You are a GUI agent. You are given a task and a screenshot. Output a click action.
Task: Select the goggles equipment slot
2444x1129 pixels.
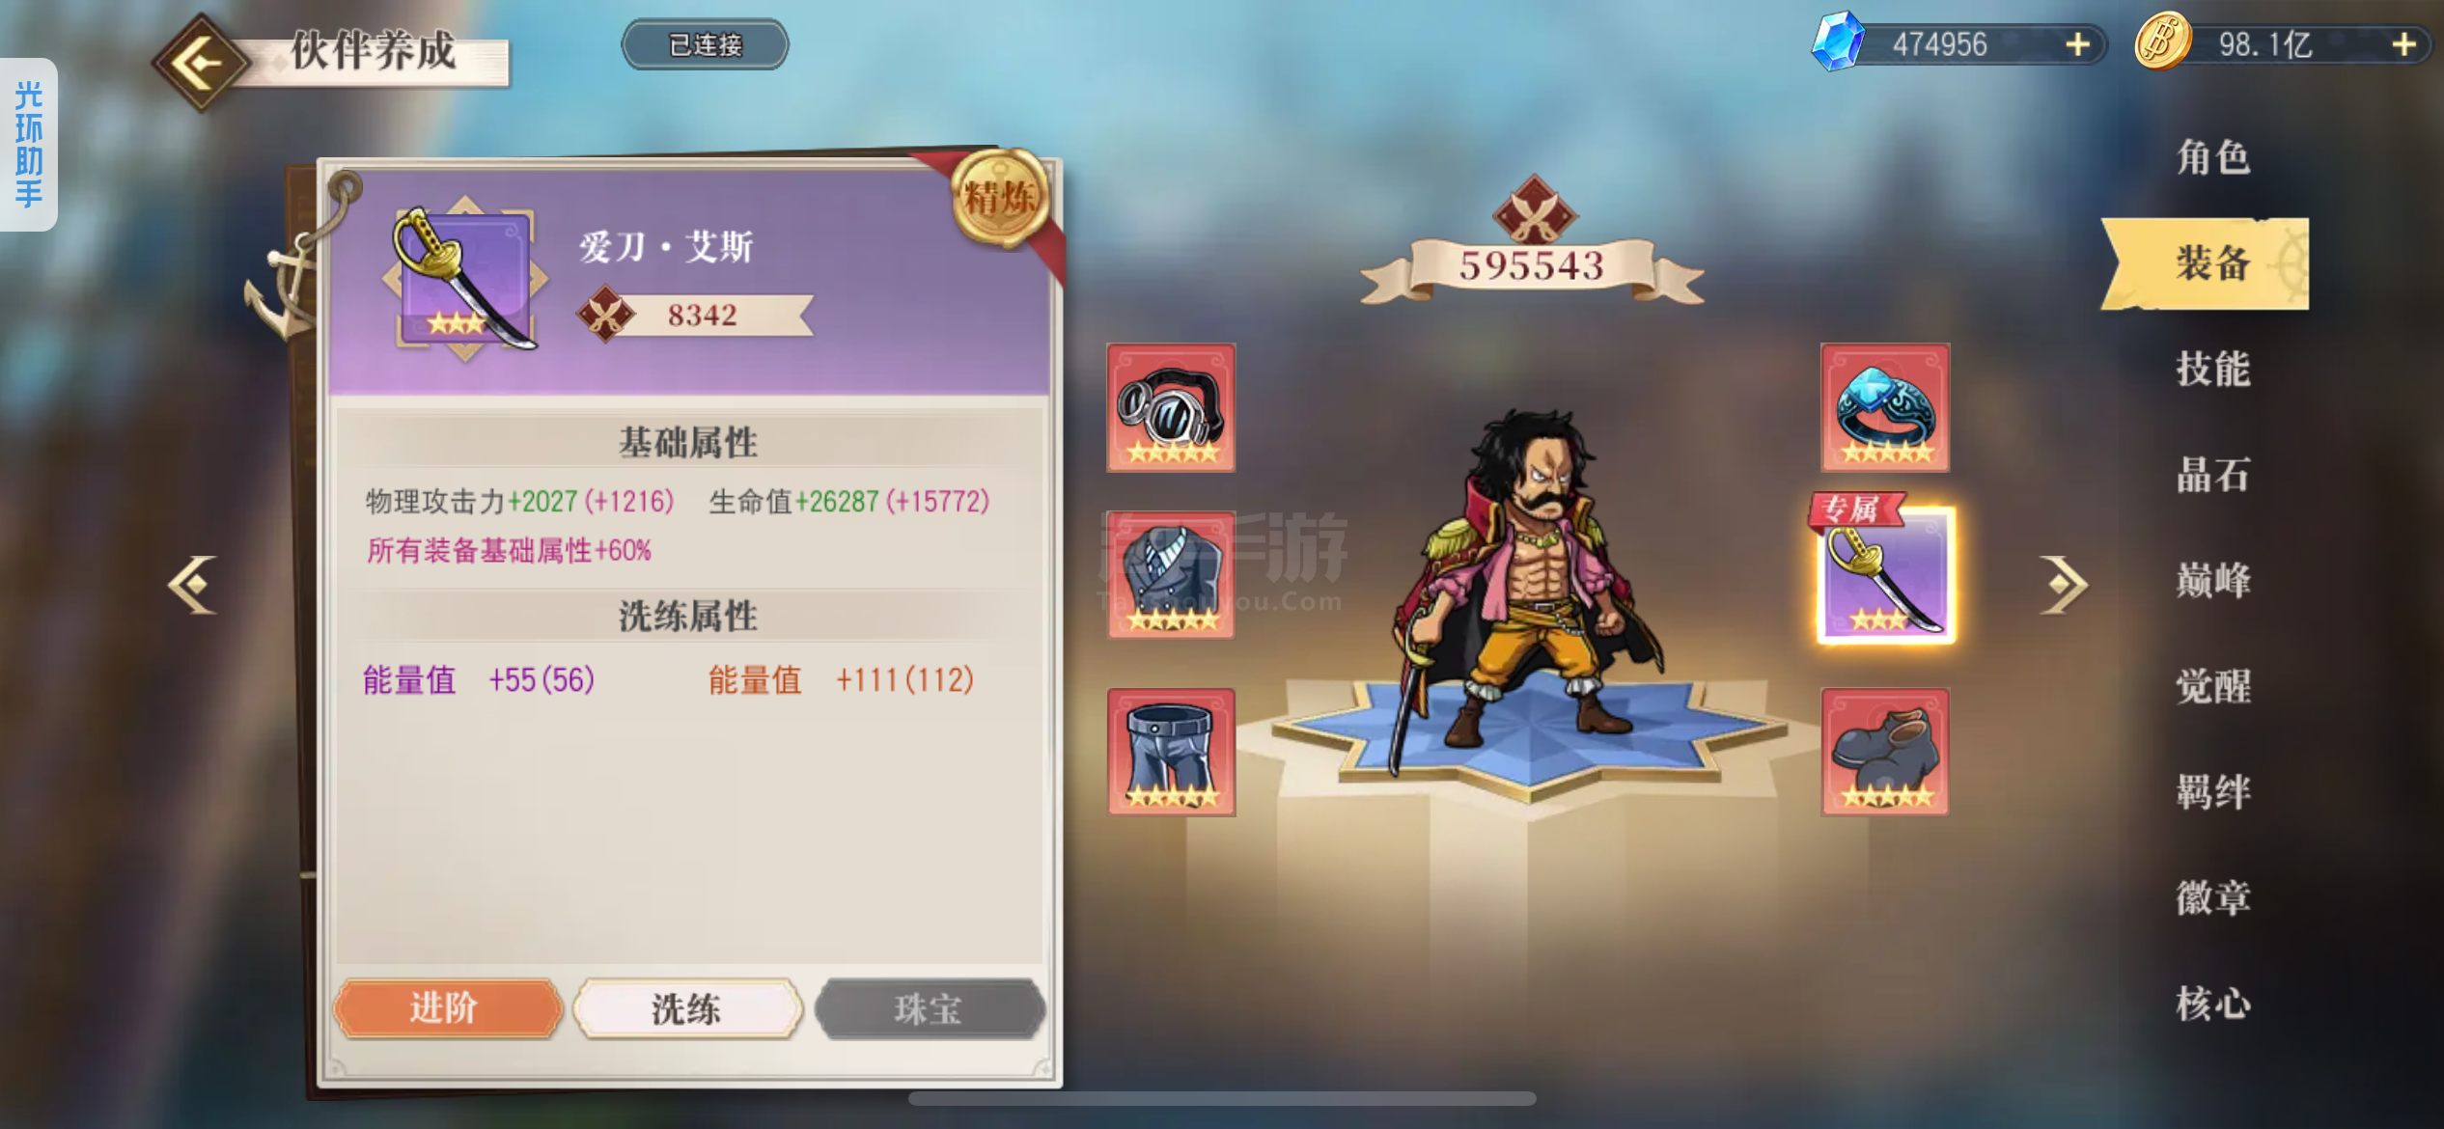click(x=1171, y=408)
